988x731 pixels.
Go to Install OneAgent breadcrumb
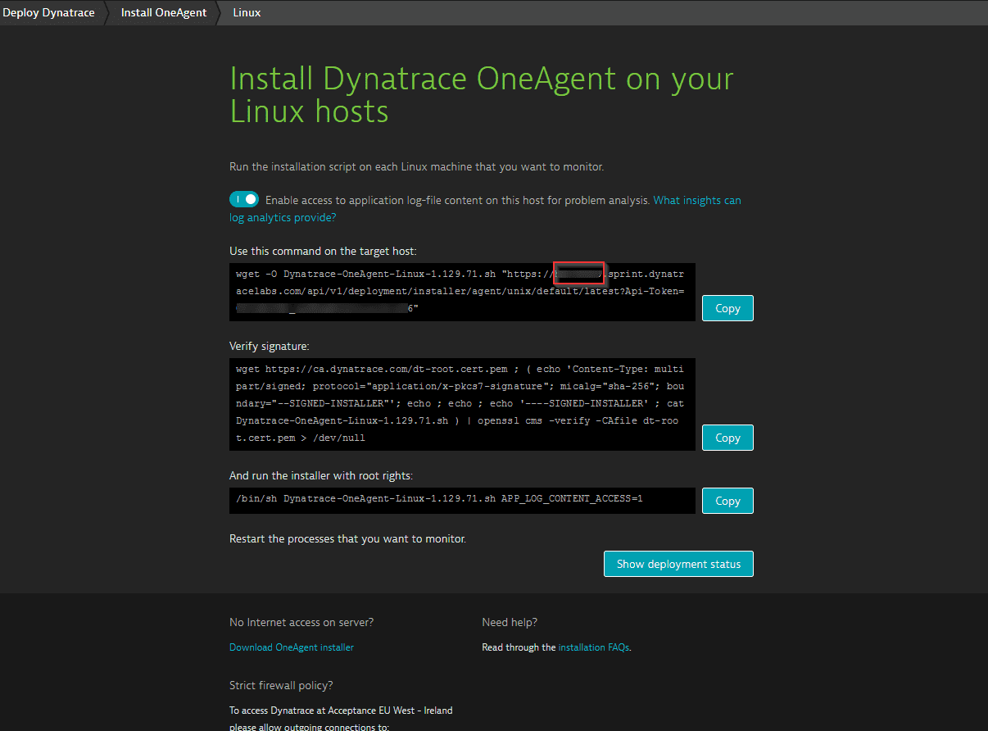(164, 12)
